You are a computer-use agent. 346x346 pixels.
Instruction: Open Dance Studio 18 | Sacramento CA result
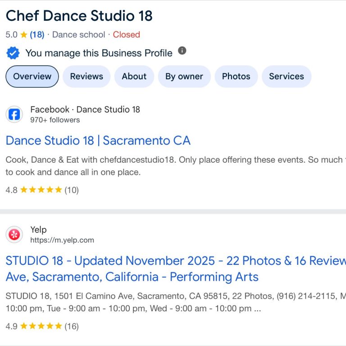(98, 141)
